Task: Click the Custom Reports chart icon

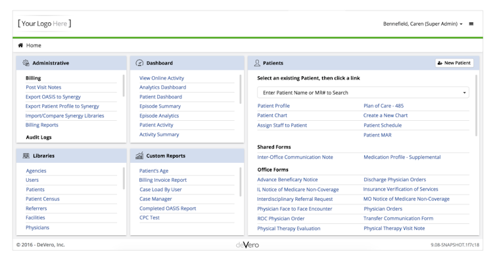Action: click(x=139, y=156)
